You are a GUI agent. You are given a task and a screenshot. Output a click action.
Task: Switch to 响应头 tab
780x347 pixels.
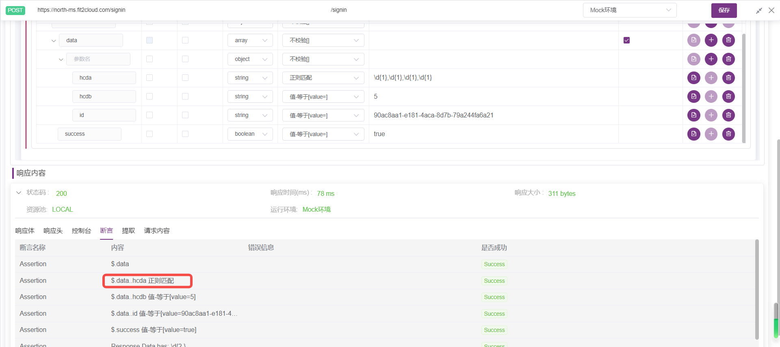coord(53,230)
